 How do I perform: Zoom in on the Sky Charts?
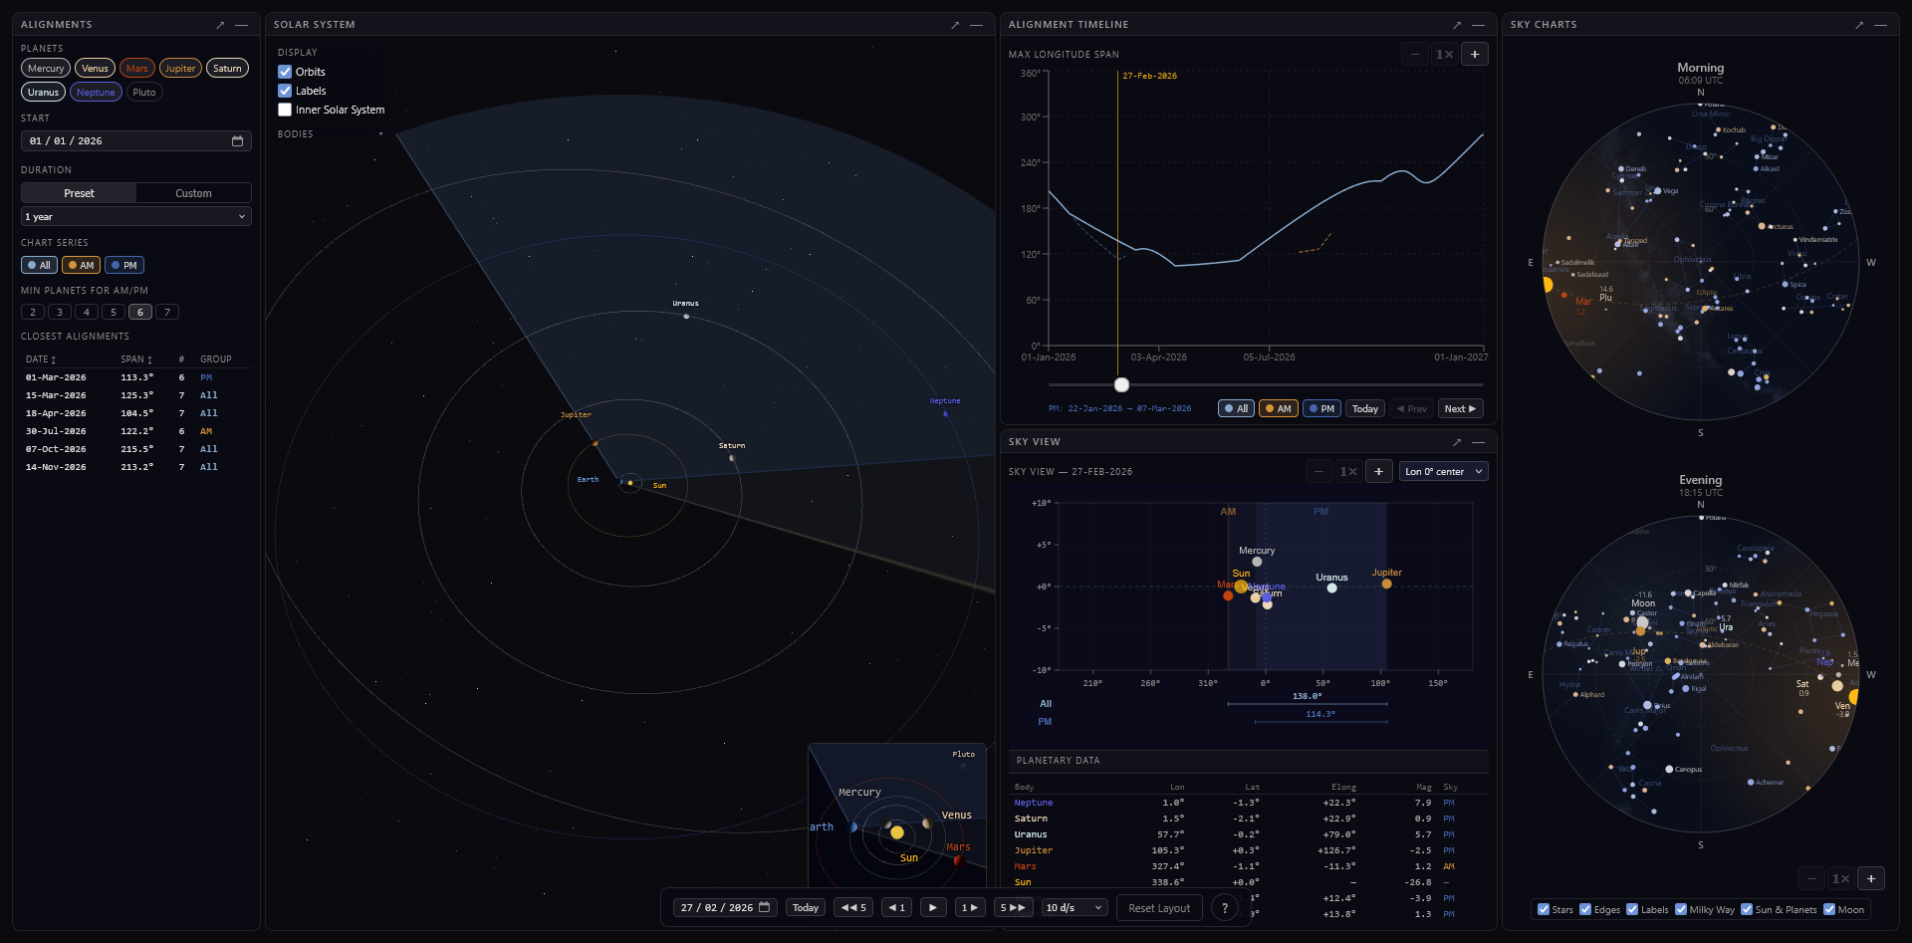(x=1870, y=878)
